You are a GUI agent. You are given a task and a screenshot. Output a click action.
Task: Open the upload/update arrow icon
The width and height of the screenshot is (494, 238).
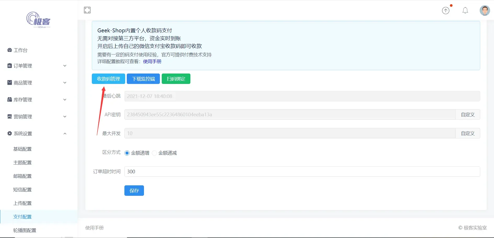(446, 10)
